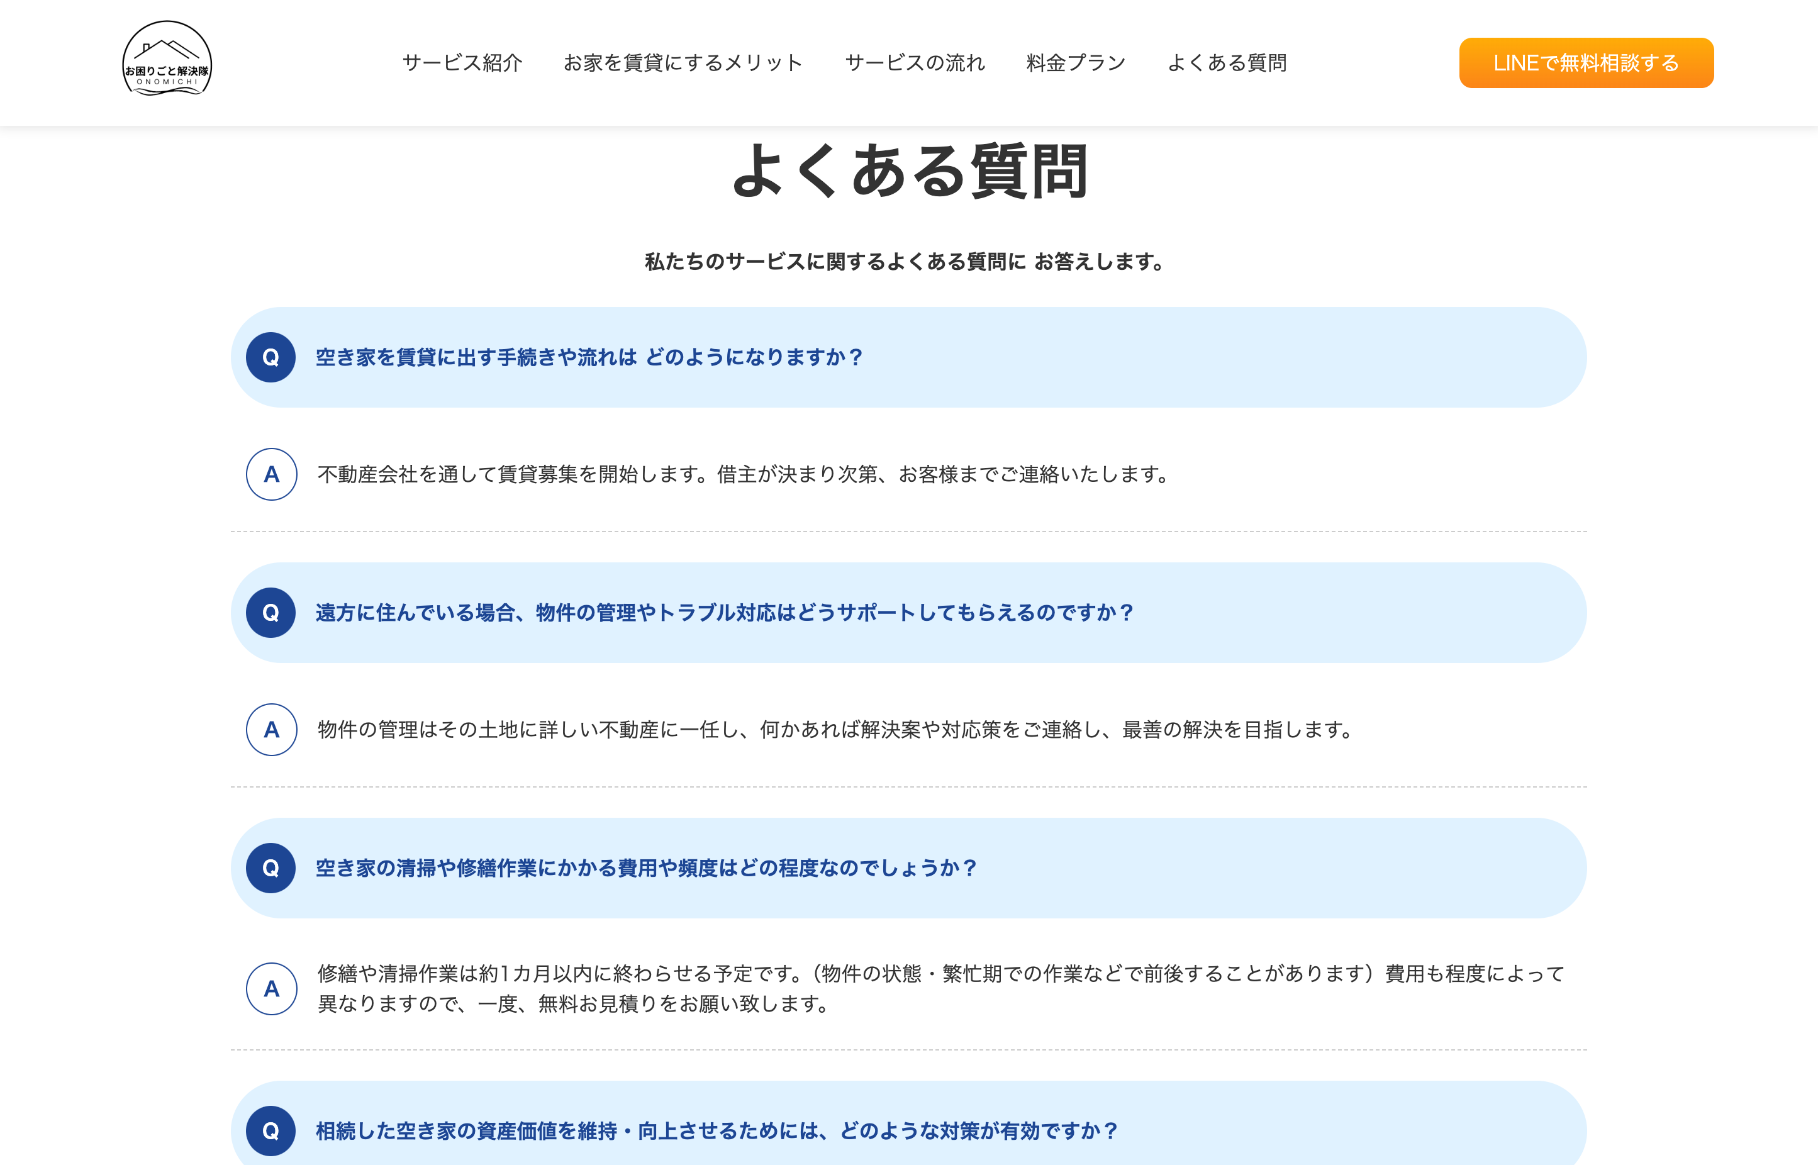Open the サービス紹介 menu item
The image size is (1818, 1165).
click(462, 63)
